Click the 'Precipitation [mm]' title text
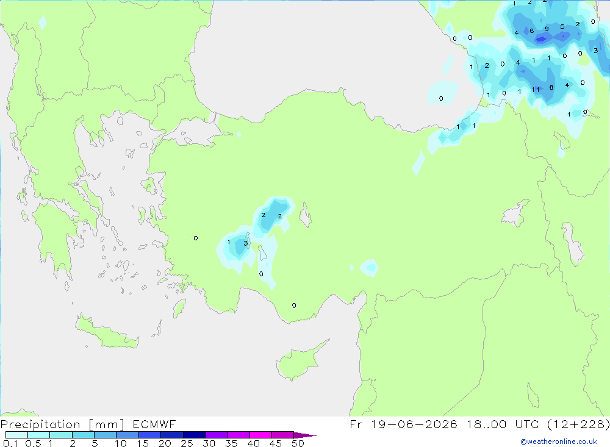The width and height of the screenshot is (610, 447). tap(62, 424)
